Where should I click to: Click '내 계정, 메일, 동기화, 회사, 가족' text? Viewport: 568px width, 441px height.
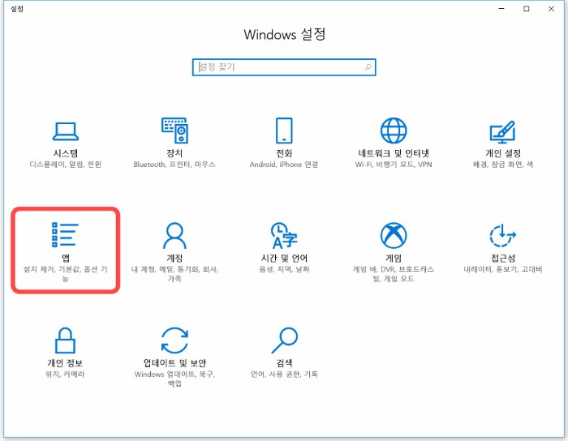[x=174, y=274]
